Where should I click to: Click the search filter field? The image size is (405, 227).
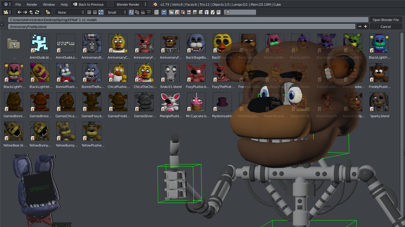point(240,12)
